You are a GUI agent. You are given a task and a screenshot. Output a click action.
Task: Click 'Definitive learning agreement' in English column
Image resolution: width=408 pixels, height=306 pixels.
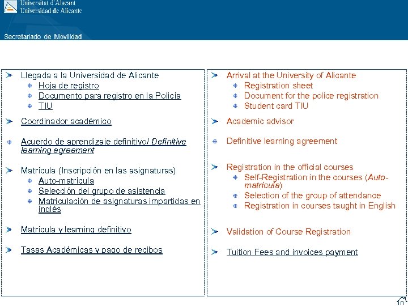[282, 141]
